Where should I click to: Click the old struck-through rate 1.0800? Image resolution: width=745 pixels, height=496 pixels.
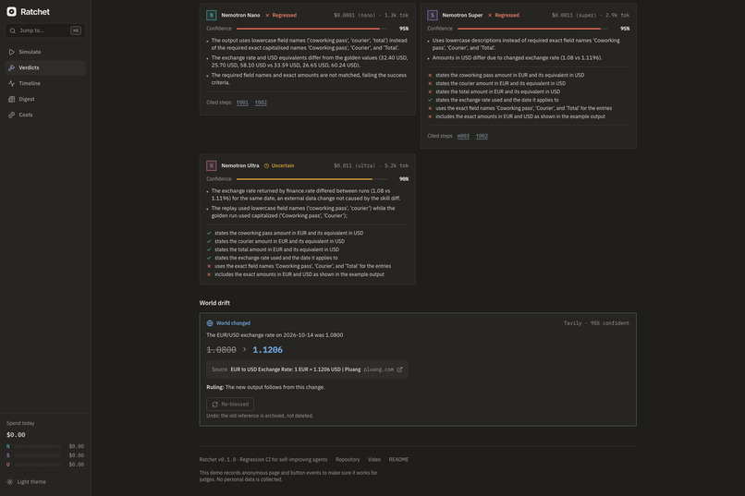(222, 350)
